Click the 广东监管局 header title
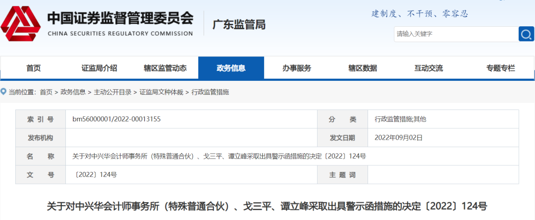This screenshot has height=220, width=535. pos(239,25)
